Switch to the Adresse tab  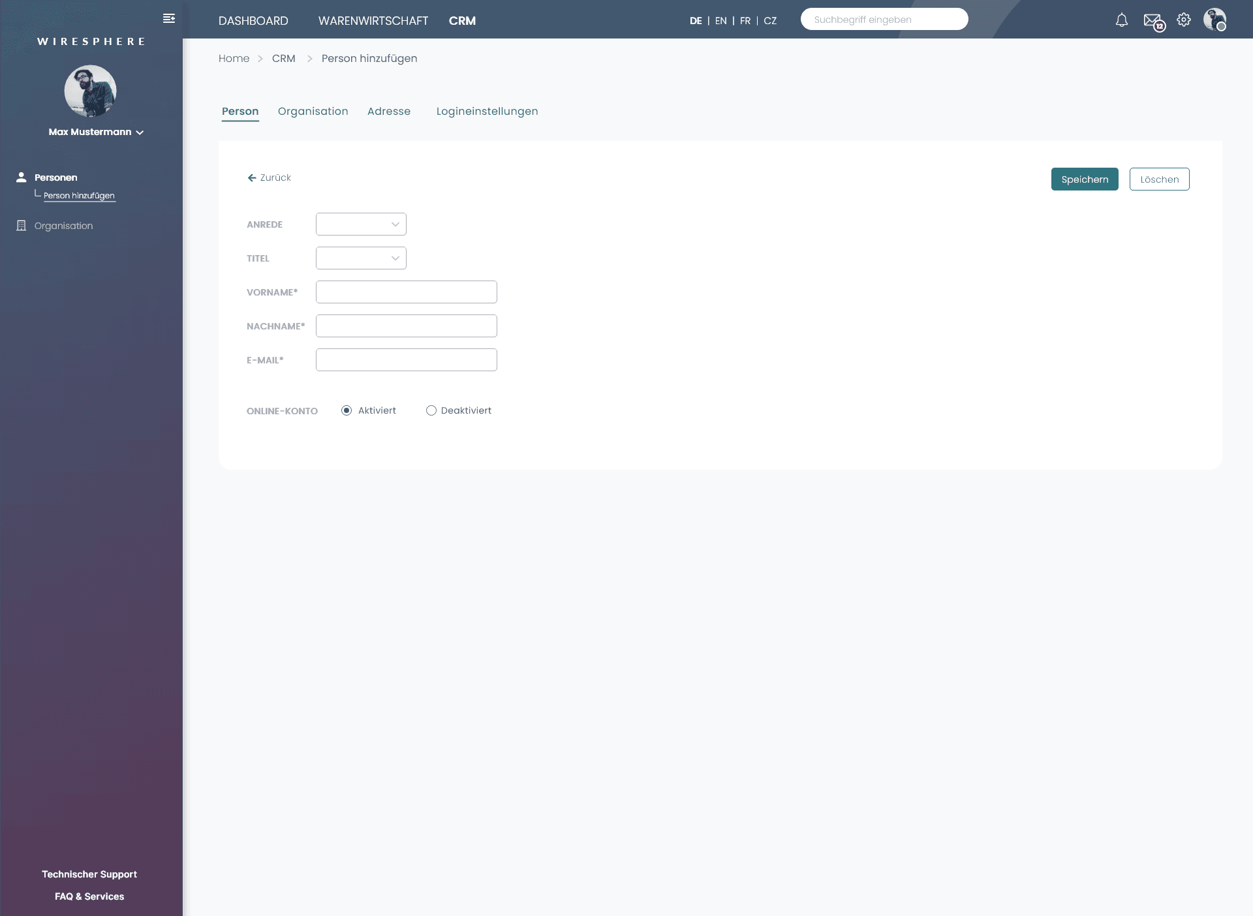pyautogui.click(x=389, y=112)
